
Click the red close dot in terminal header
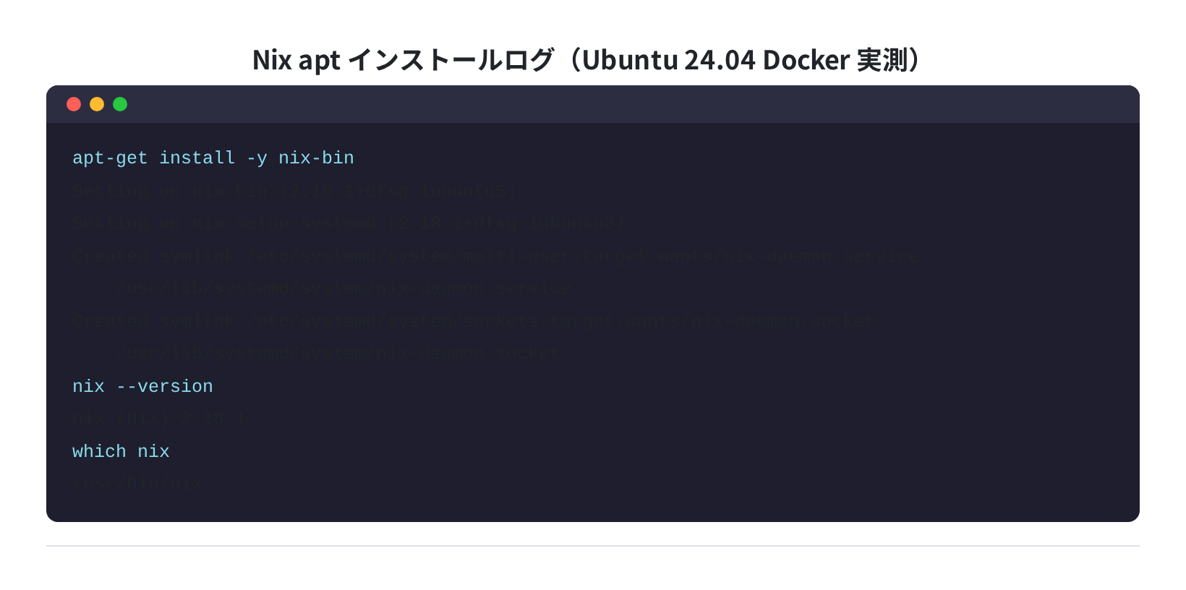click(x=74, y=104)
